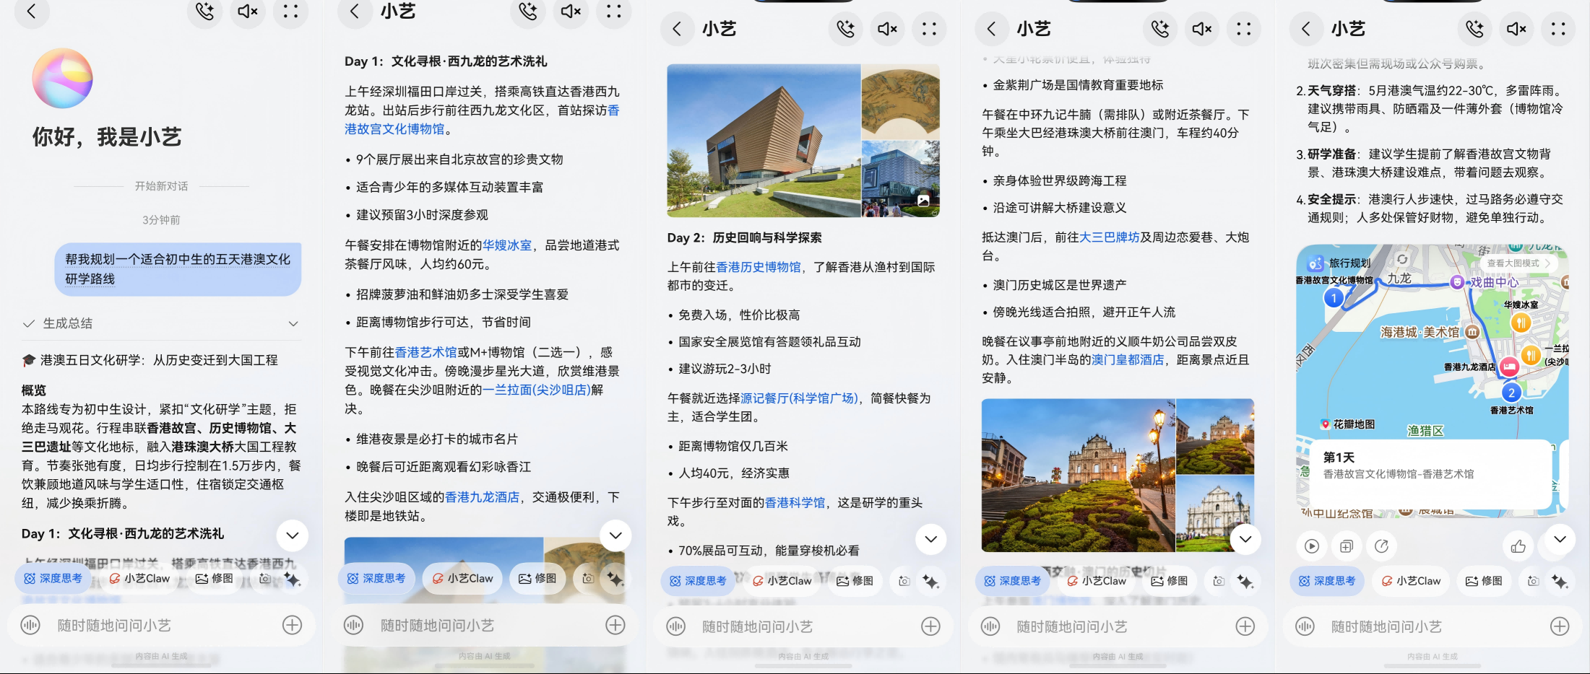Tap voice waveform icon on the greeting screen
This screenshot has width=1590, height=674.
(x=30, y=625)
